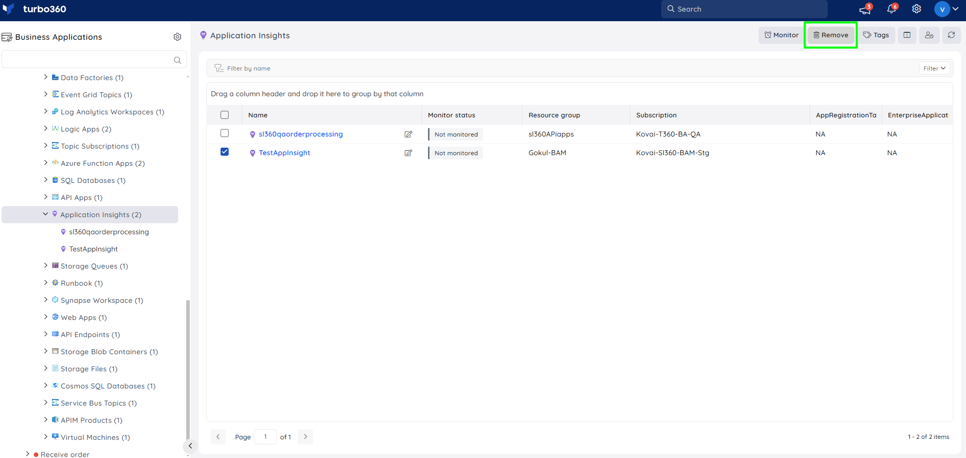Select API Apps in tree
Screen dimensions: 966x458
pos(81,198)
